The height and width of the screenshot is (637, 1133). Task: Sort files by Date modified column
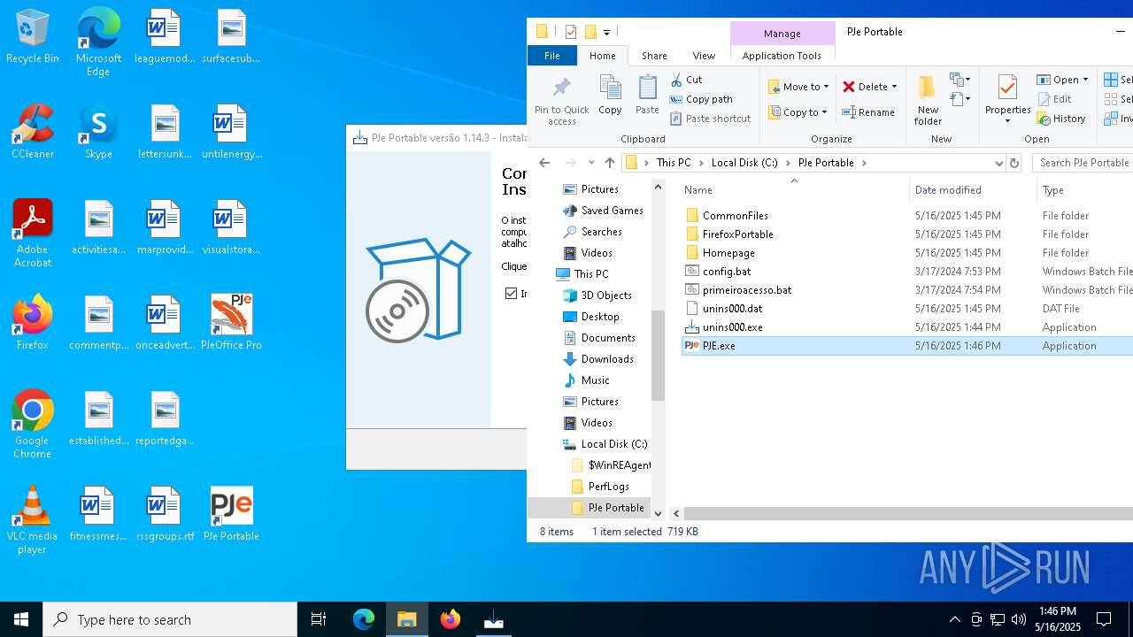pyautogui.click(x=972, y=190)
